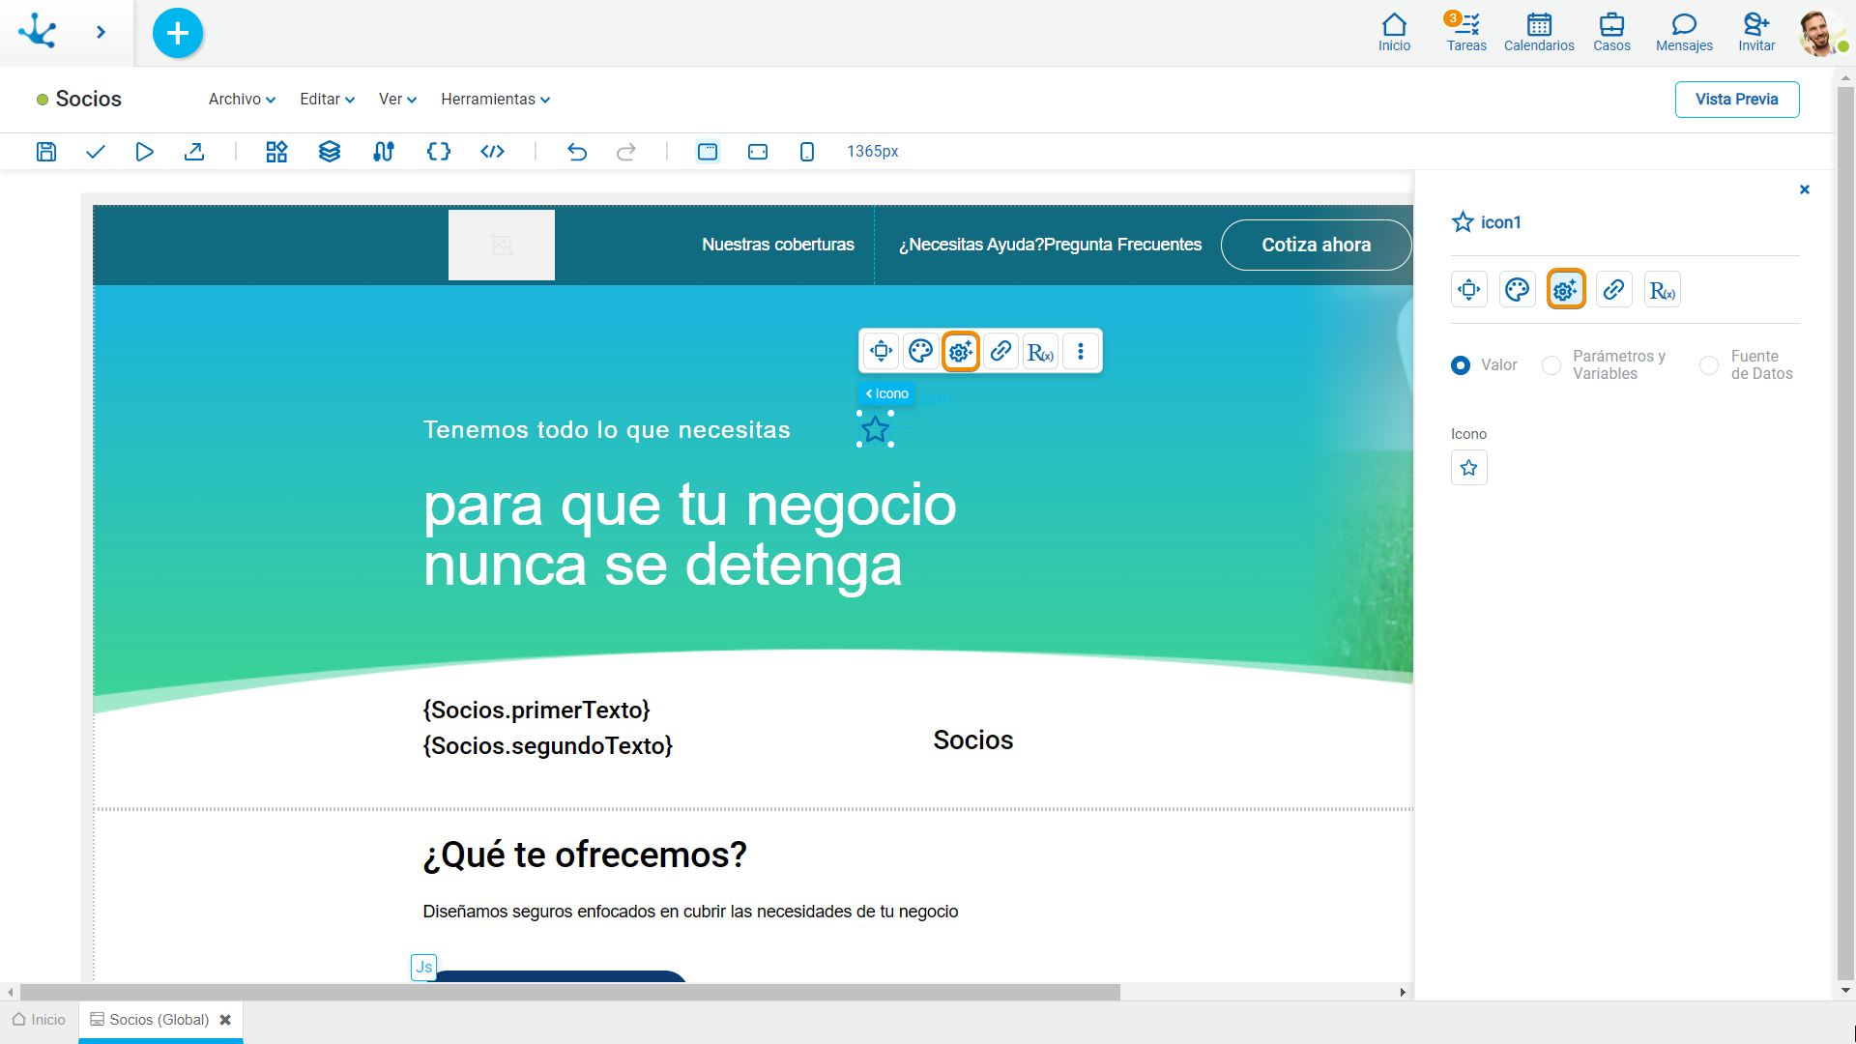Screen dimensions: 1856x1044
Task: Select the heading '¿Qué te ofrecemos?'
Action: point(585,855)
